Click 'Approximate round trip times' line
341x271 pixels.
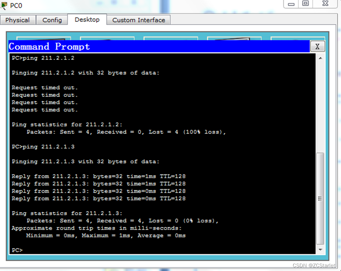96,228
